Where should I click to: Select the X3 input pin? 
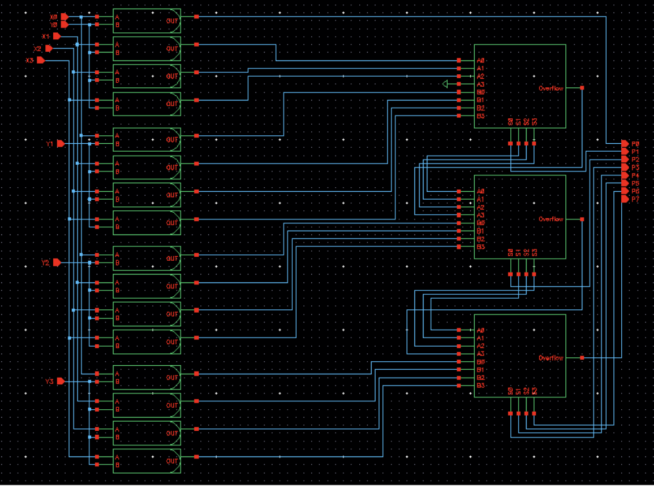click(40, 60)
